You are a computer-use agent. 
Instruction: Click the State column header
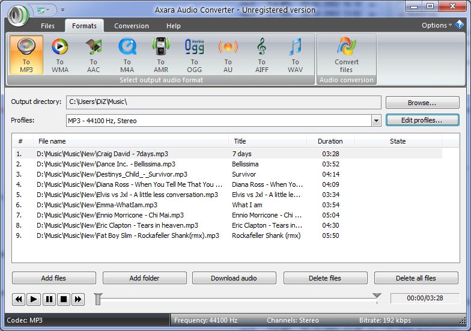(398, 141)
